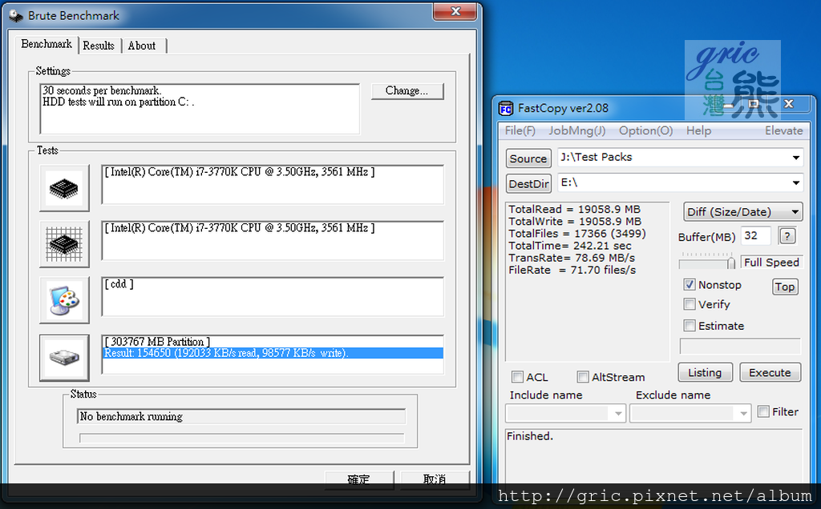Enable the Nonstop checkbox in FastCopy
Viewport: 821px width, 509px height.
tap(689, 285)
